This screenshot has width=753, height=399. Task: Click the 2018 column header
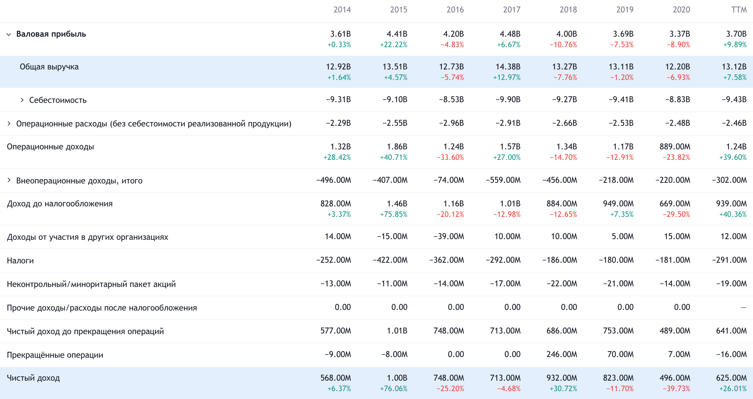[568, 10]
